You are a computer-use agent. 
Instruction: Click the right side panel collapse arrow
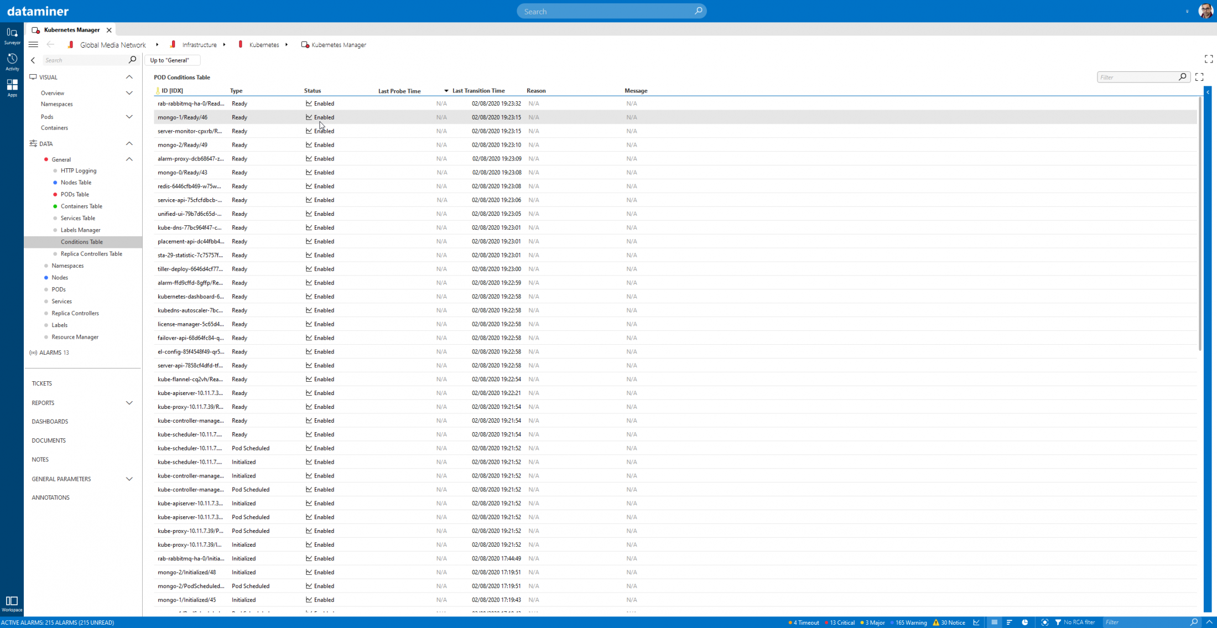(x=1208, y=92)
